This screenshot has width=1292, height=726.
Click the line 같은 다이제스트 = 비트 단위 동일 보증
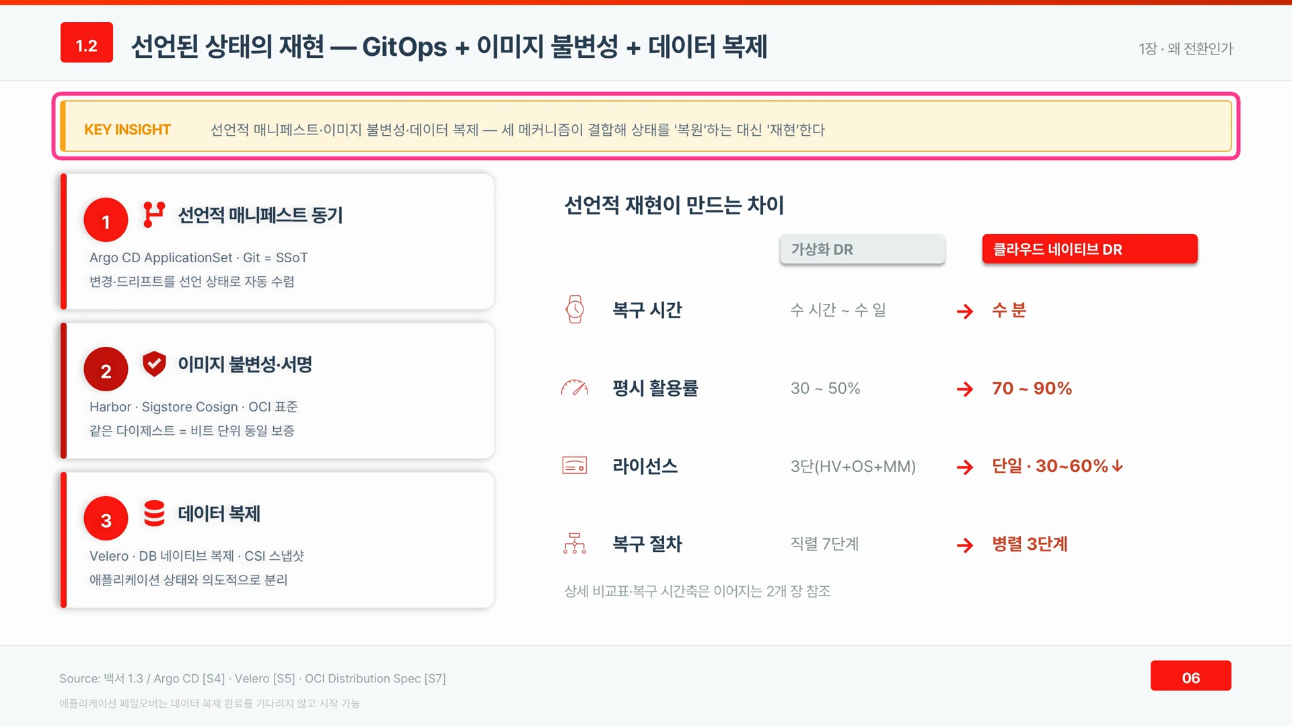tap(192, 430)
